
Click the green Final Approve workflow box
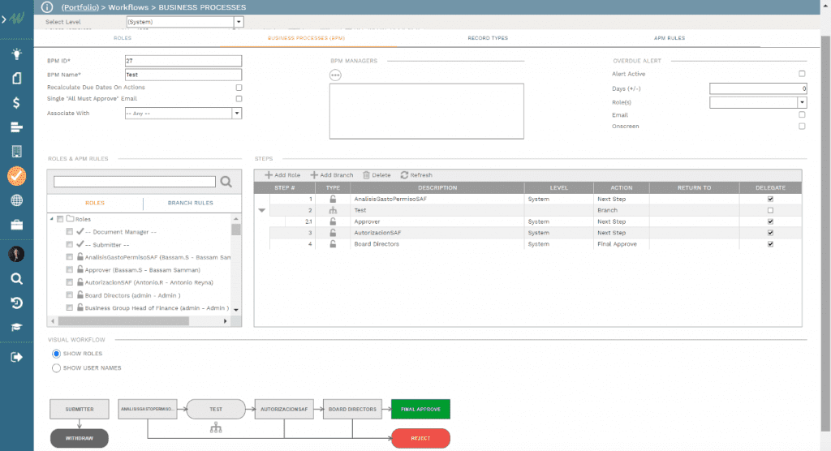[x=420, y=409]
